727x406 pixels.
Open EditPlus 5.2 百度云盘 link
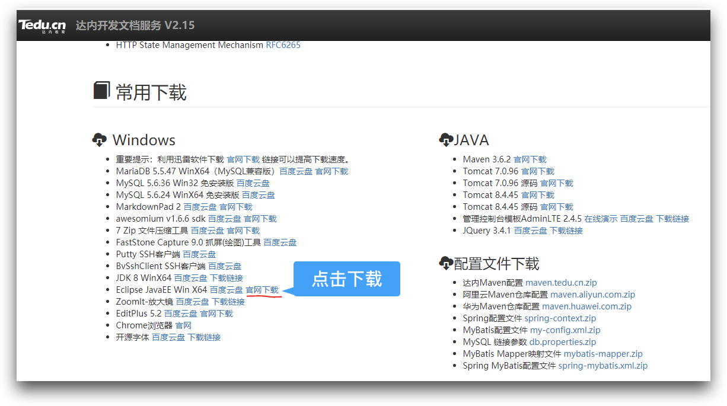[x=180, y=314]
